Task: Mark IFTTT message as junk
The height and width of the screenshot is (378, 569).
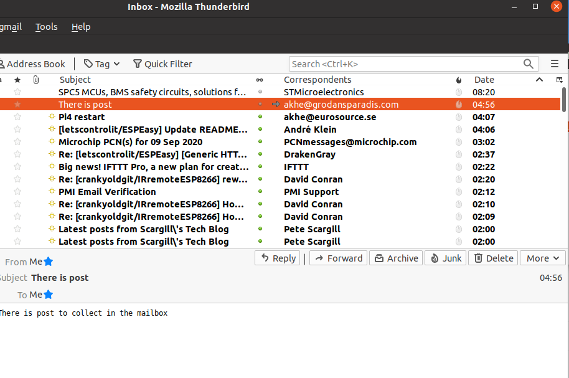Action: (459, 167)
